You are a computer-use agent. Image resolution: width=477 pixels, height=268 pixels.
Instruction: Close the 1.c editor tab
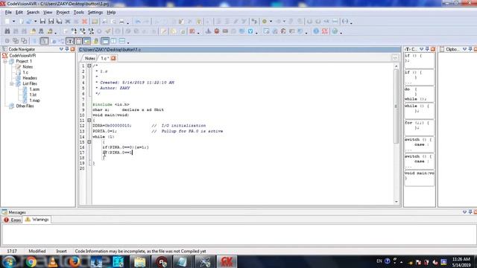point(113,58)
